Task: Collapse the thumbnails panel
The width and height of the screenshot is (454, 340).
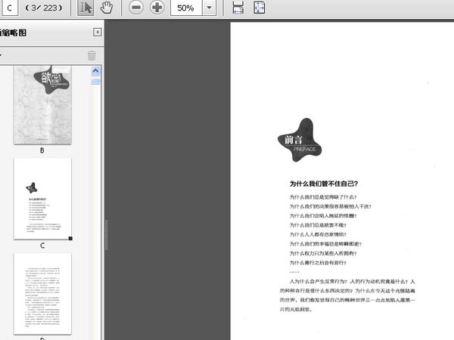Action: click(x=97, y=32)
